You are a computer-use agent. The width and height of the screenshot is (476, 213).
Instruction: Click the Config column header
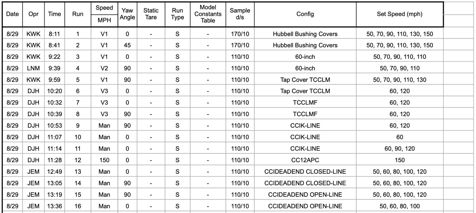tap(305, 14)
